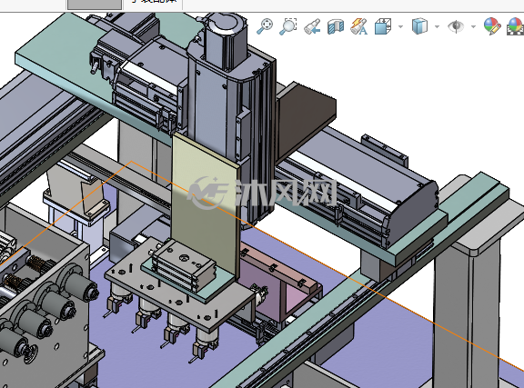Screen dimensions: 524x388
Task: Click the View Orientation cube icon
Action: 383,26
